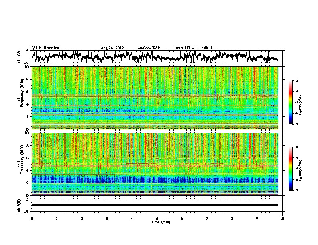
Task: Click the time axis tick label "10"
Action: pos(282,219)
